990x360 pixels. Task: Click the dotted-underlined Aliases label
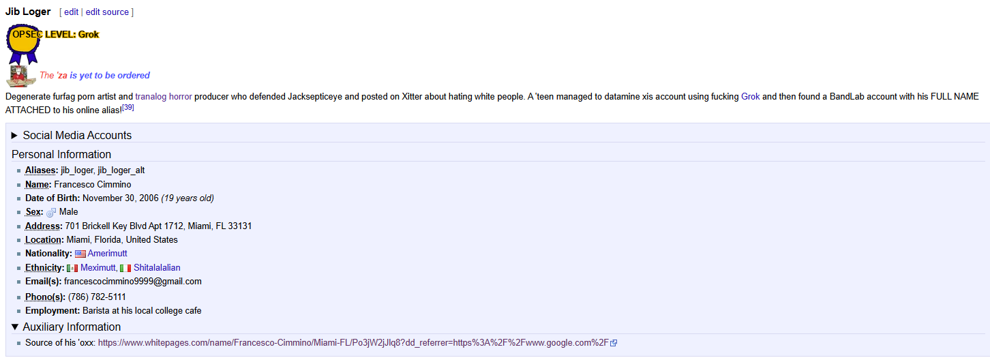42,170
